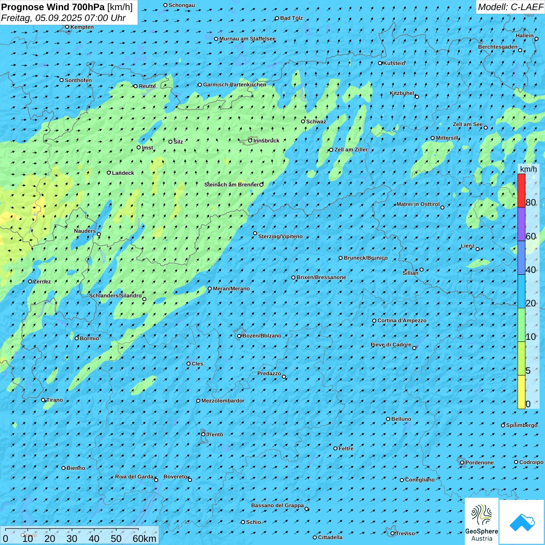Pick the yellow legend color band
This screenshot has height=545, width=545.
pyautogui.click(x=521, y=392)
